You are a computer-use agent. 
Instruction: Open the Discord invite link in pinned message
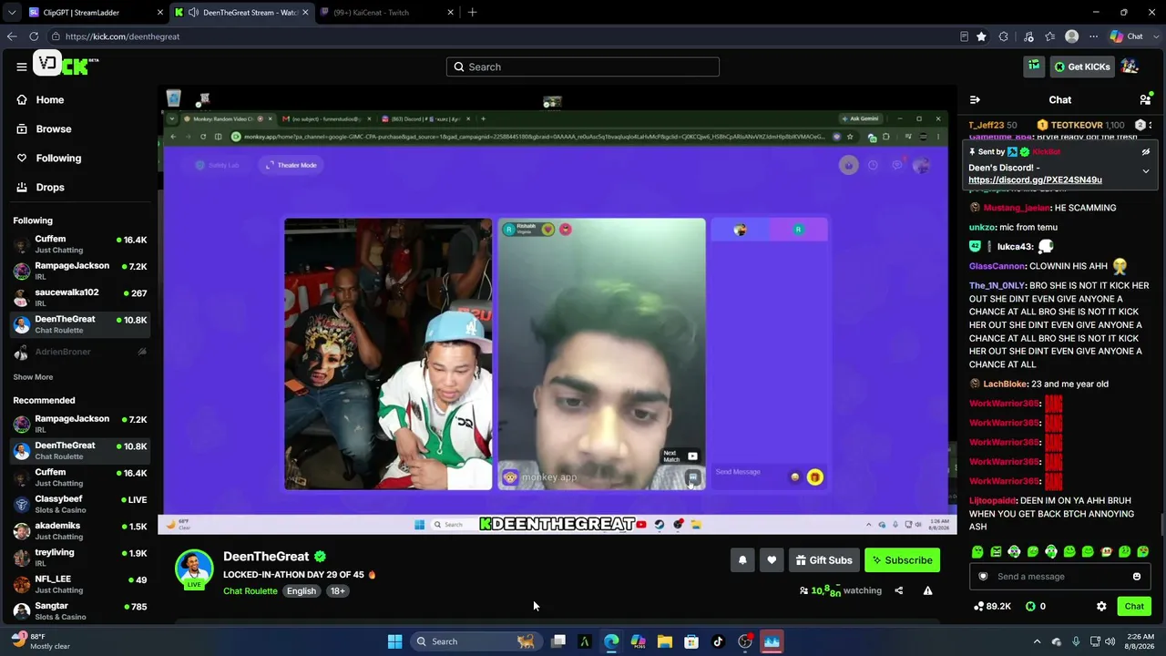point(1035,179)
